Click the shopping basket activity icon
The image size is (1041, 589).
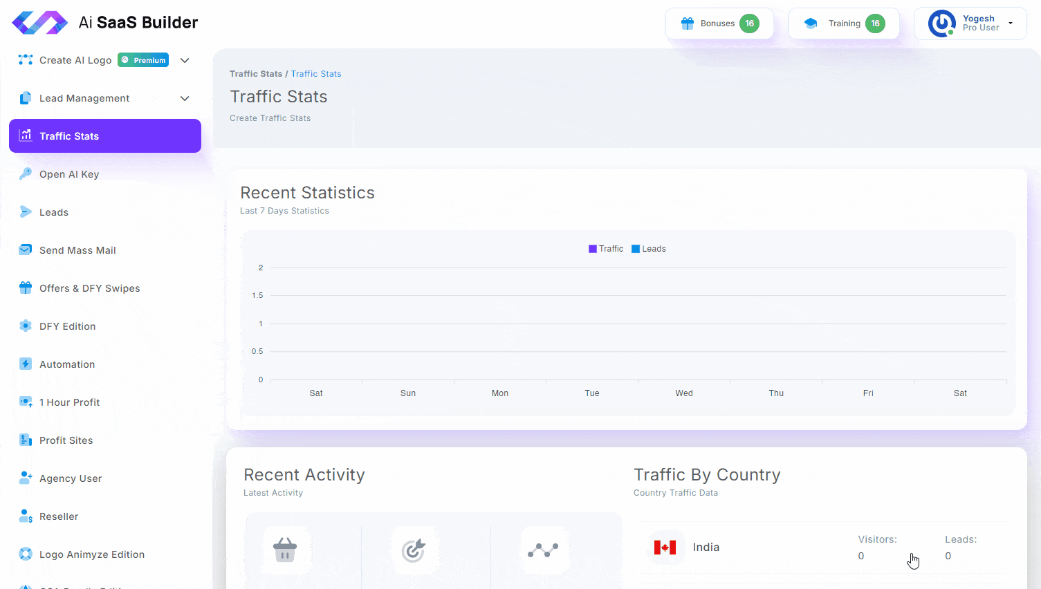(285, 550)
